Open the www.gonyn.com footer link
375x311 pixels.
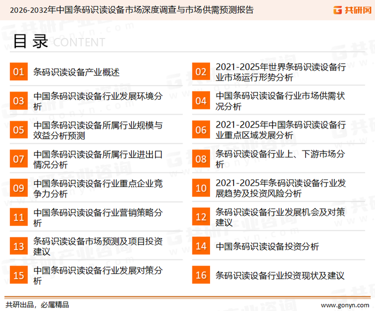[345, 305]
